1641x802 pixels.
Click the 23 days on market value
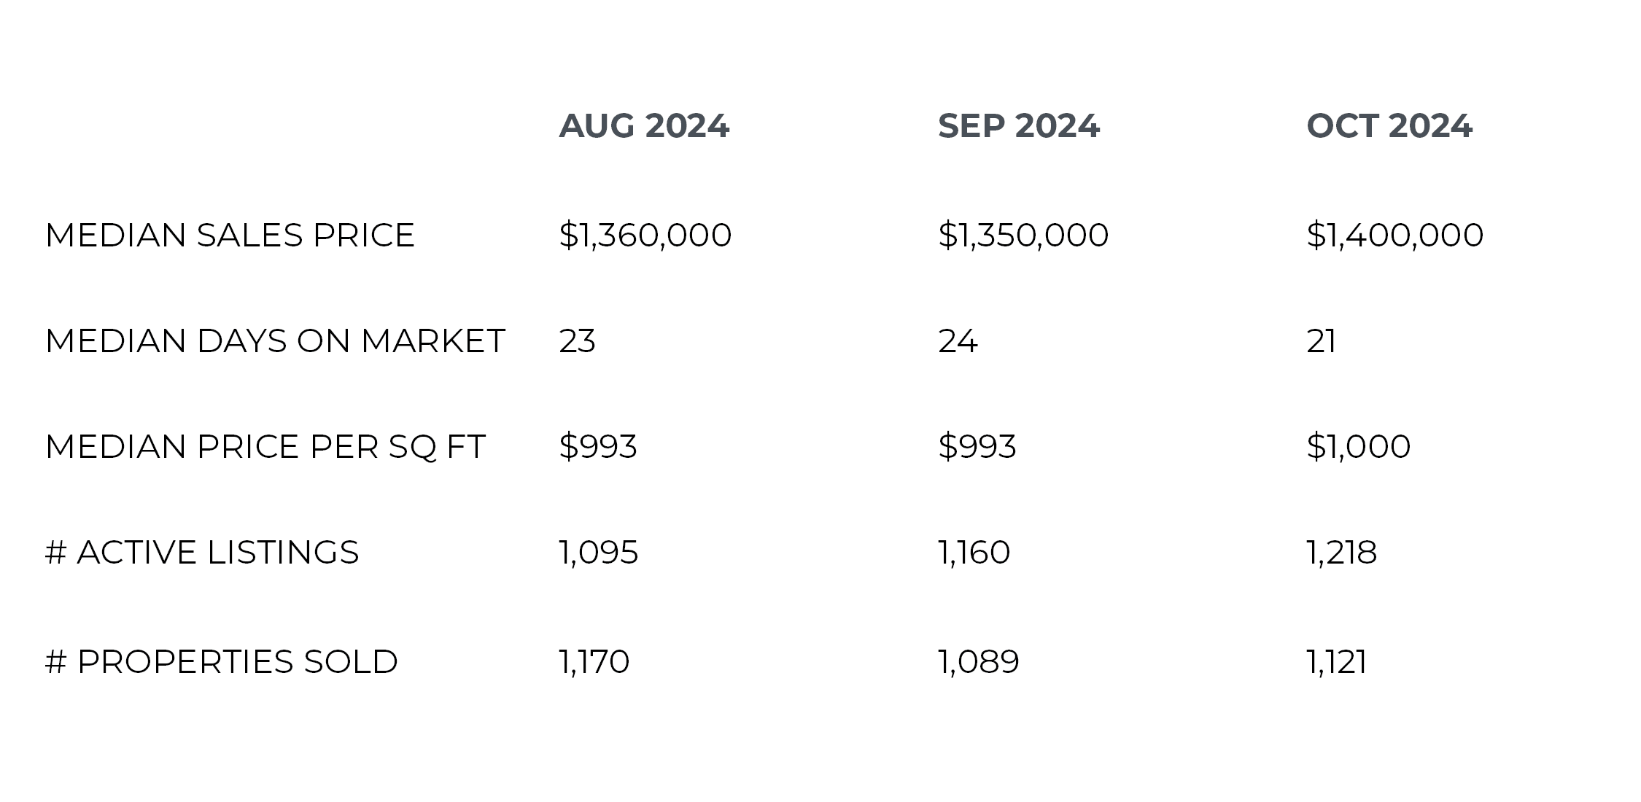tap(577, 340)
